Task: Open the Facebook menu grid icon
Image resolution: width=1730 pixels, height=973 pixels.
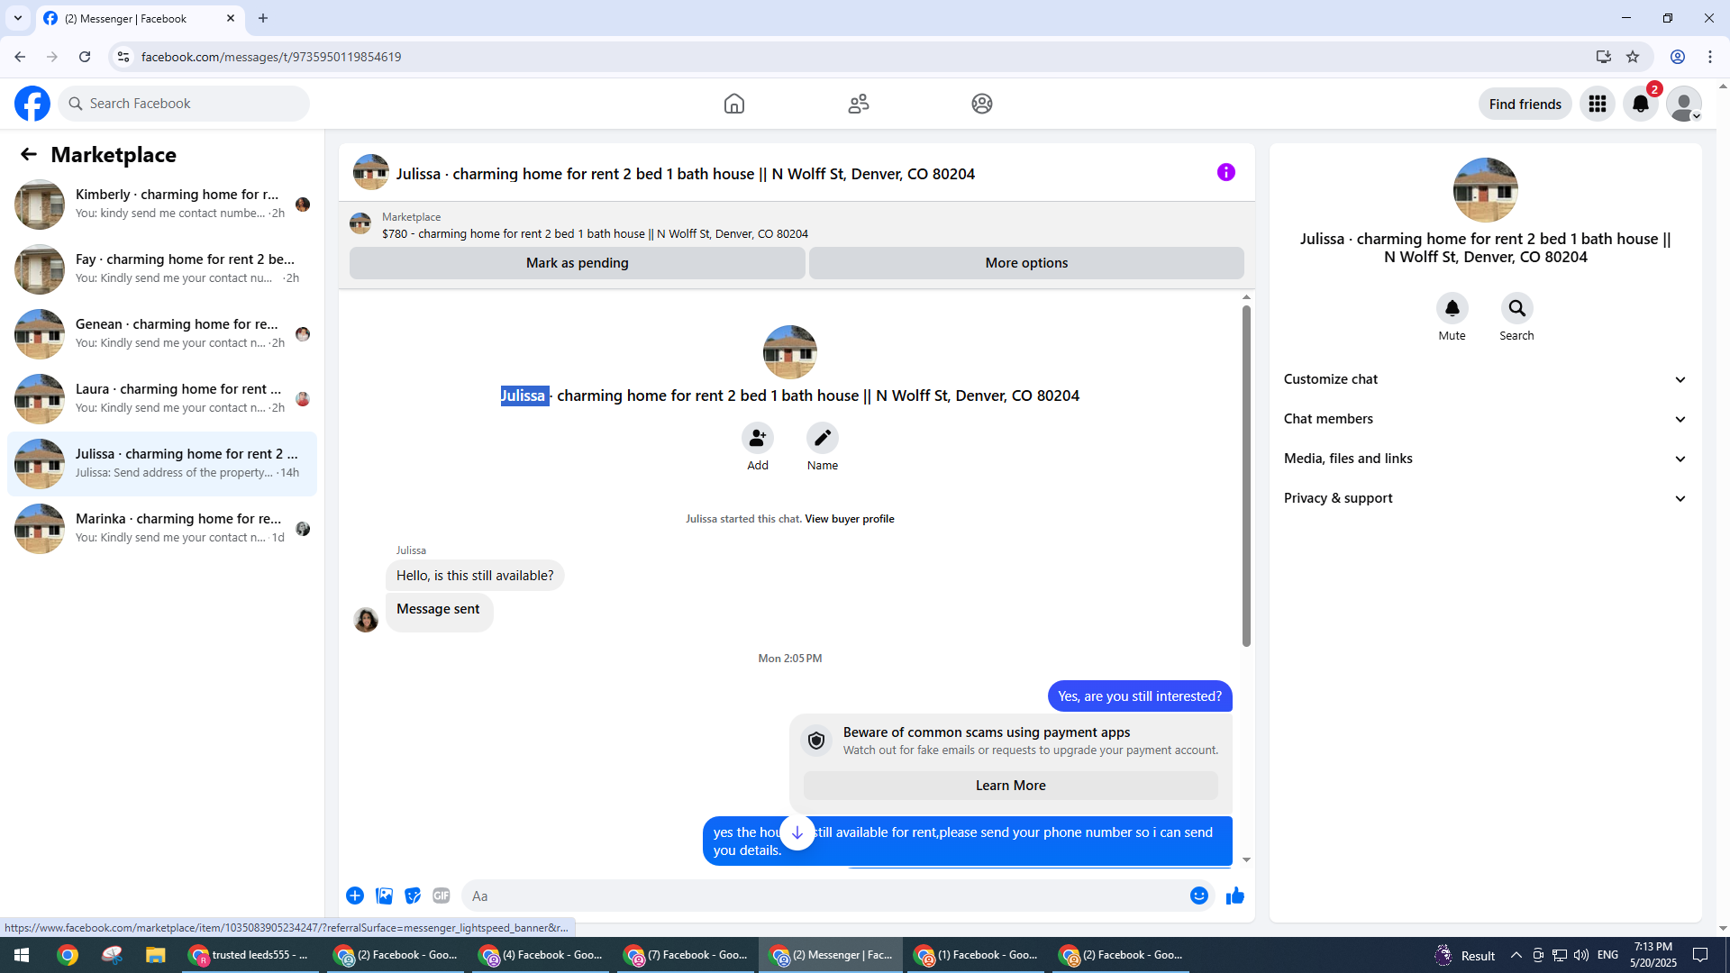Action: tap(1597, 104)
